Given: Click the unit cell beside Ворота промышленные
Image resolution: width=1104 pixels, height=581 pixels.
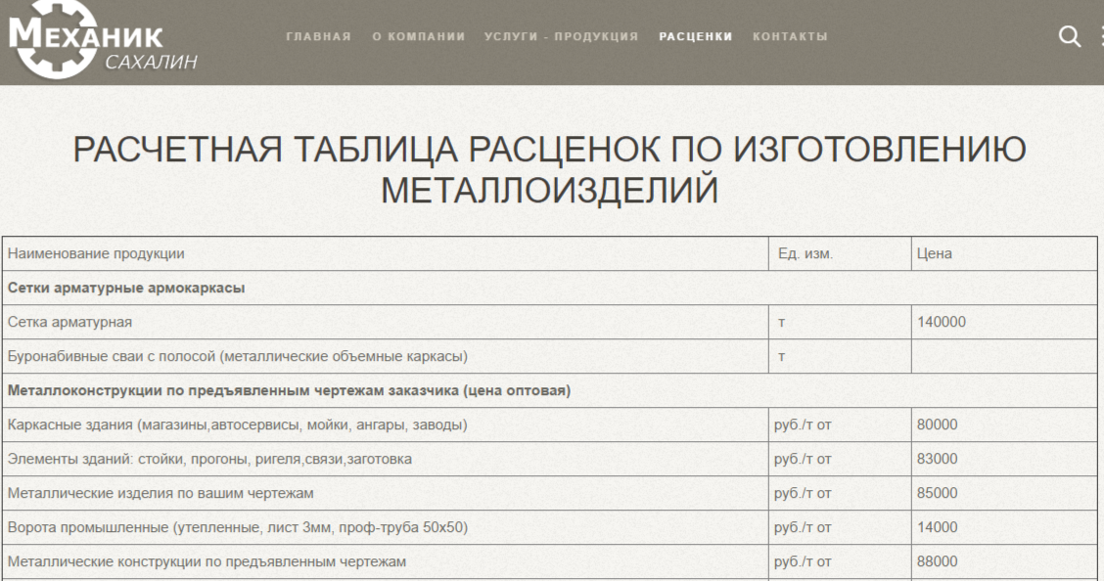Looking at the screenshot, I should (840, 527).
